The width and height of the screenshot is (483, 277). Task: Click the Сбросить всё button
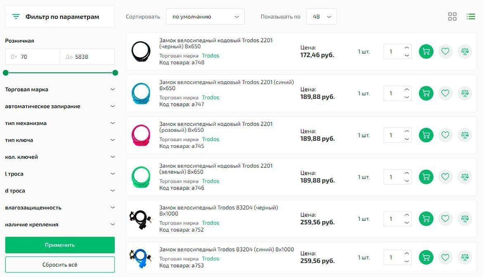60,265
